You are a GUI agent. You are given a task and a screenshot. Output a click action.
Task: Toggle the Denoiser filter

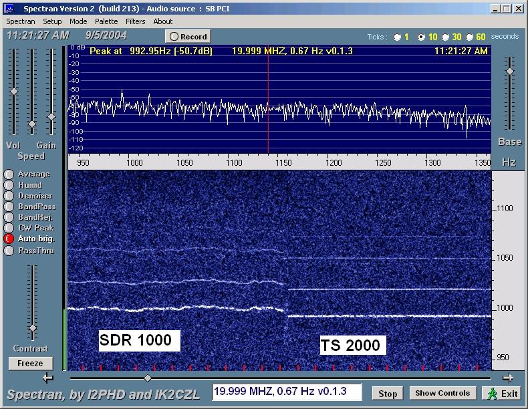(9, 196)
